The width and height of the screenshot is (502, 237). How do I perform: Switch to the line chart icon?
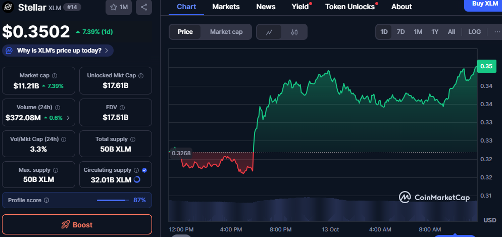click(269, 32)
